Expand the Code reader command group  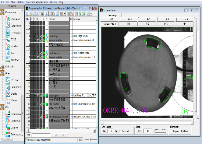click(x=2, y=67)
